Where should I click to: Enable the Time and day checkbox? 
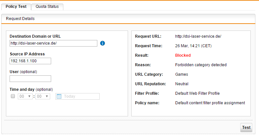coord(13,96)
